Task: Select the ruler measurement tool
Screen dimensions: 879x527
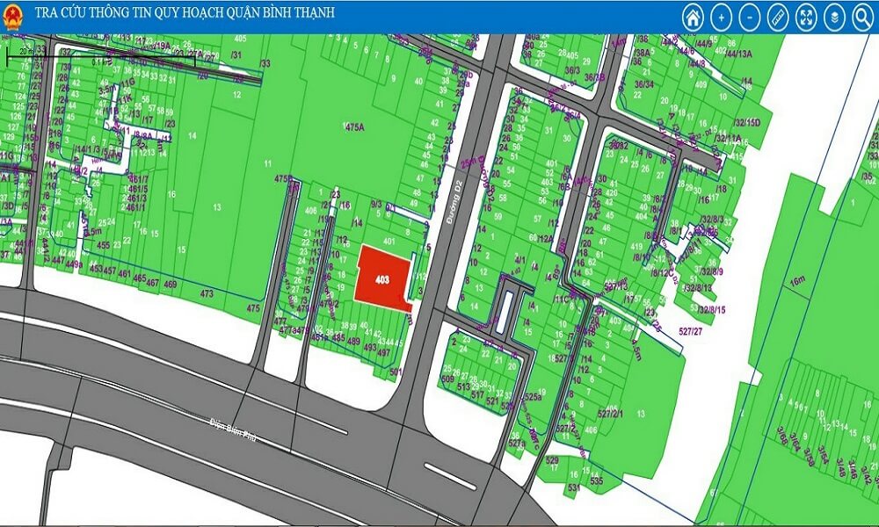Action: coord(778,17)
